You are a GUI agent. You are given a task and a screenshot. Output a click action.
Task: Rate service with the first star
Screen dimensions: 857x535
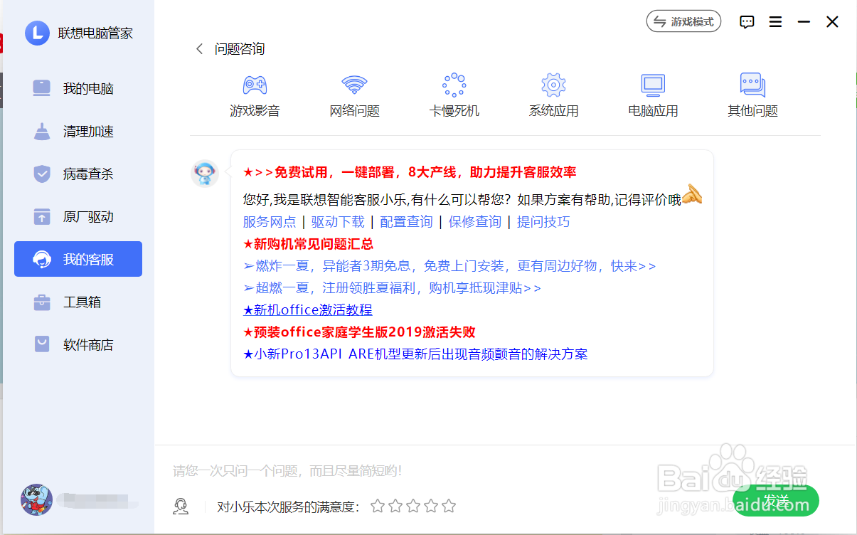(x=378, y=506)
